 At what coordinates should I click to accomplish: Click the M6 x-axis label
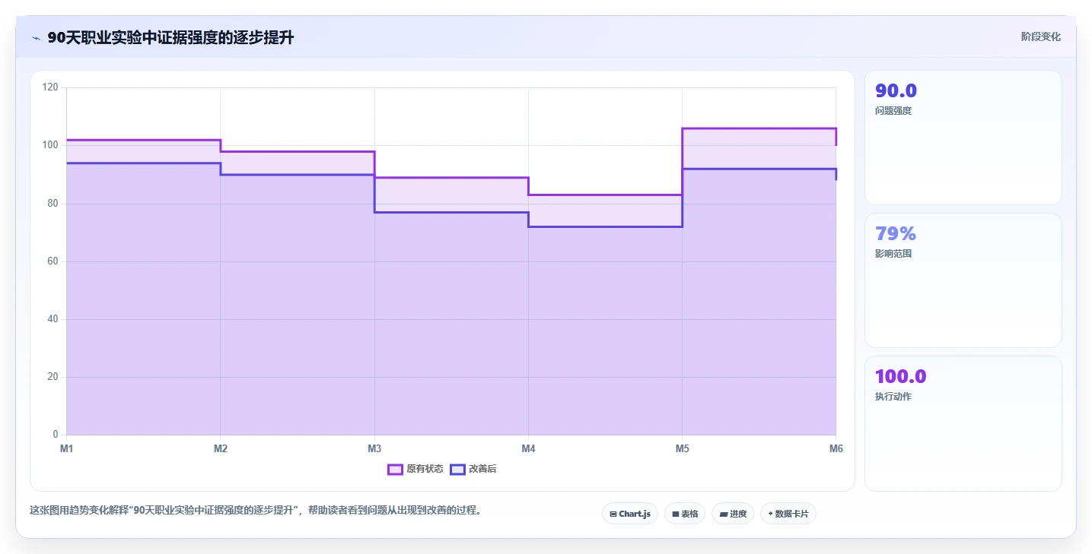836,448
